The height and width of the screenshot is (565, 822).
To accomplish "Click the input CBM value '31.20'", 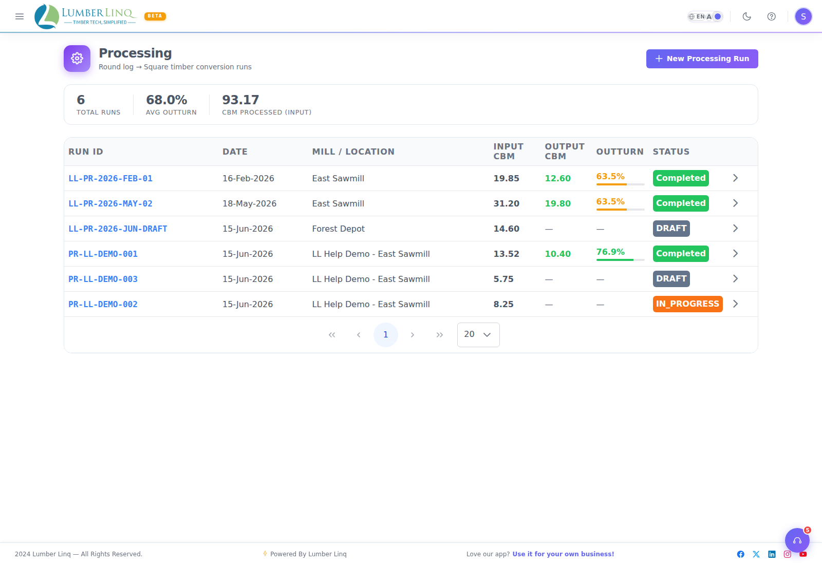I will pos(507,204).
